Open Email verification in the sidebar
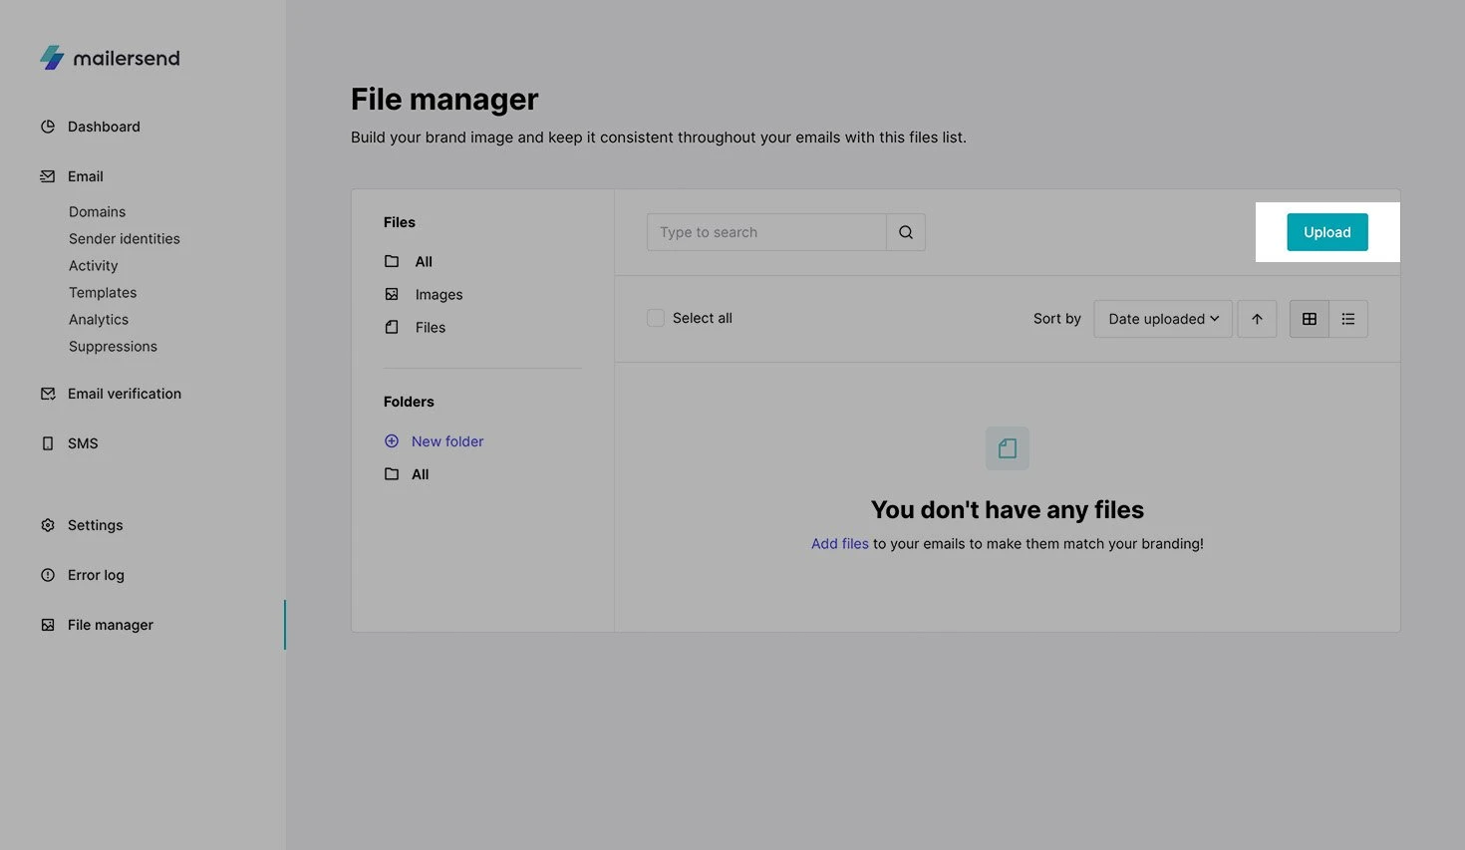Screen dimensions: 1465x850 [x=124, y=394]
